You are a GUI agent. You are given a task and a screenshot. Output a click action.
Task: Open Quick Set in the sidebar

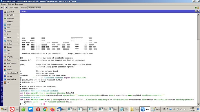[x=10, y=12]
